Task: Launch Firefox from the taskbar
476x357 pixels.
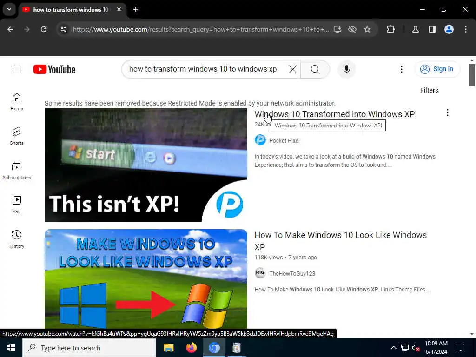Action: (191, 348)
